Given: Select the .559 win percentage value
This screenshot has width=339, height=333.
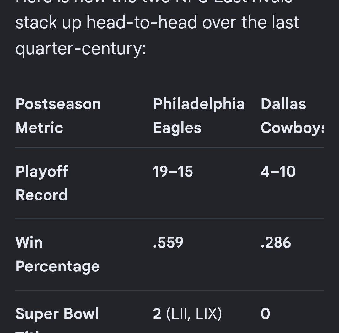Looking at the screenshot, I should tap(168, 242).
